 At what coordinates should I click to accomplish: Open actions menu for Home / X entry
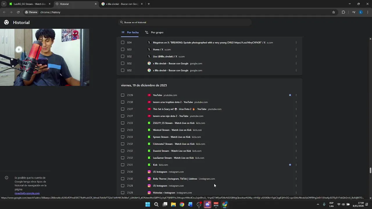click(296, 49)
